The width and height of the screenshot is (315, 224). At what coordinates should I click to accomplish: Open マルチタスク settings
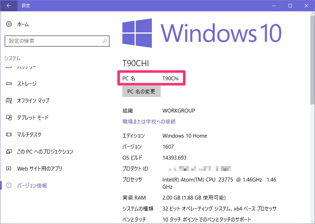point(29,134)
